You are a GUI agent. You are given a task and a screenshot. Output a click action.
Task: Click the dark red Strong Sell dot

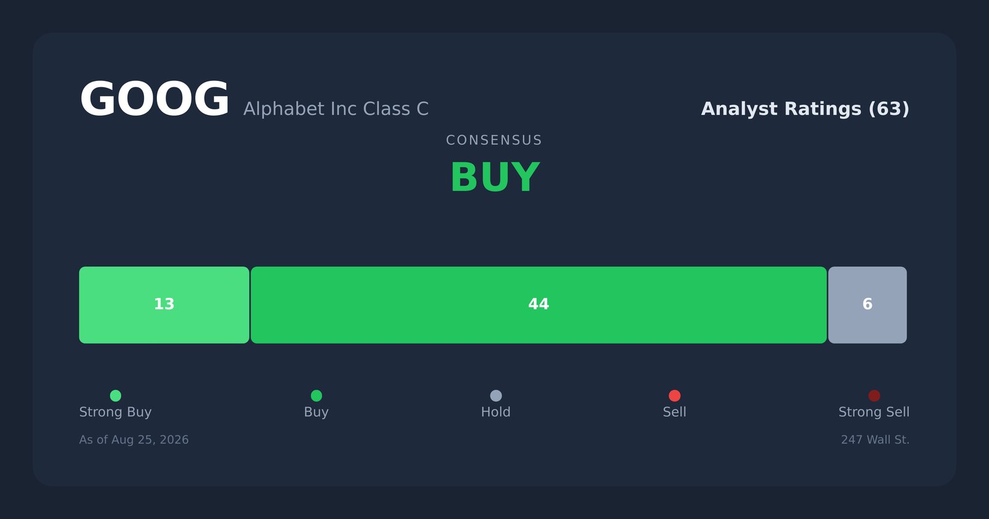tap(874, 395)
